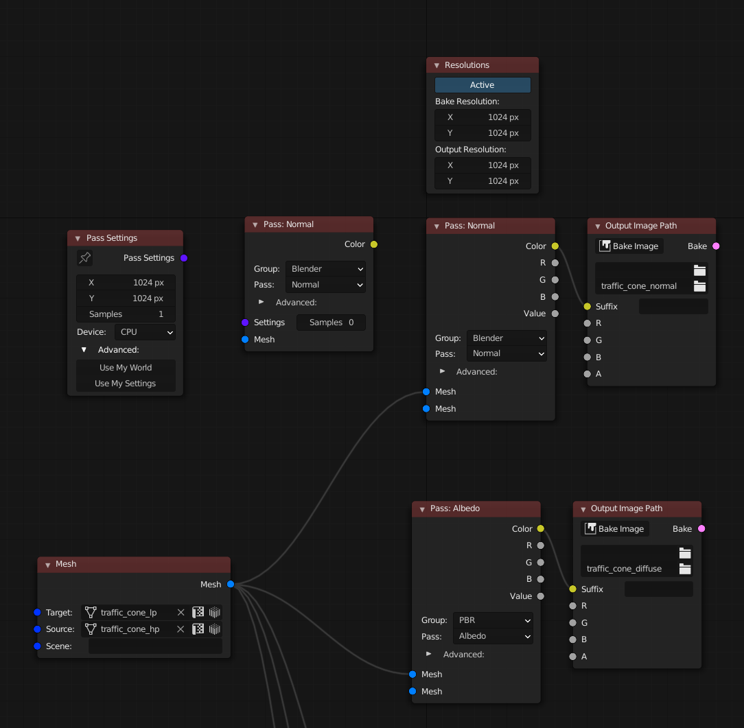The image size is (744, 728).
Task: Click Bake Image icon in traffic_cone_diffuse node
Action: (590, 528)
